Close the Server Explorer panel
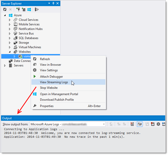This screenshot has height=155, width=168. [x=58, y=3]
